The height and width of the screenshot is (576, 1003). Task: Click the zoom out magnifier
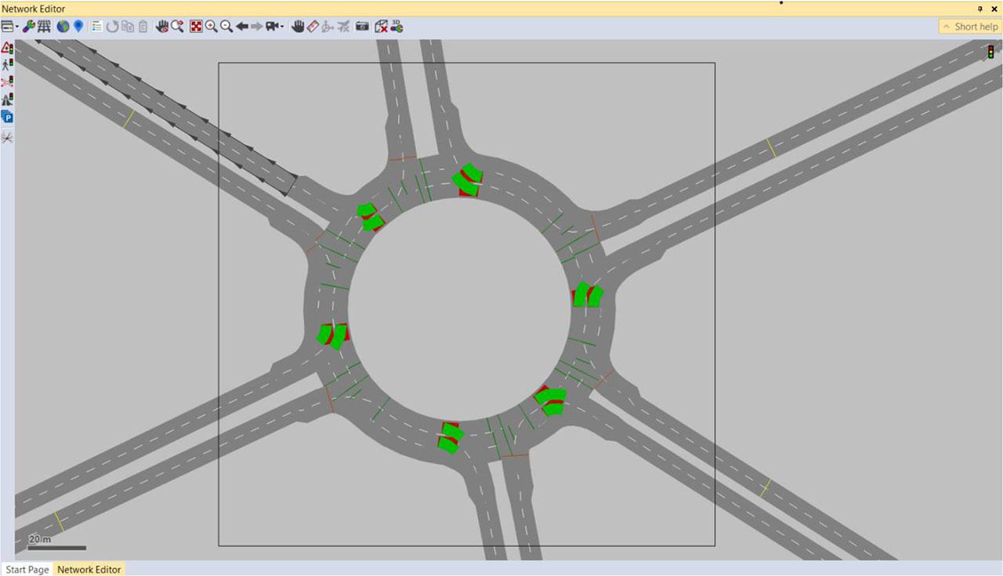(x=226, y=27)
